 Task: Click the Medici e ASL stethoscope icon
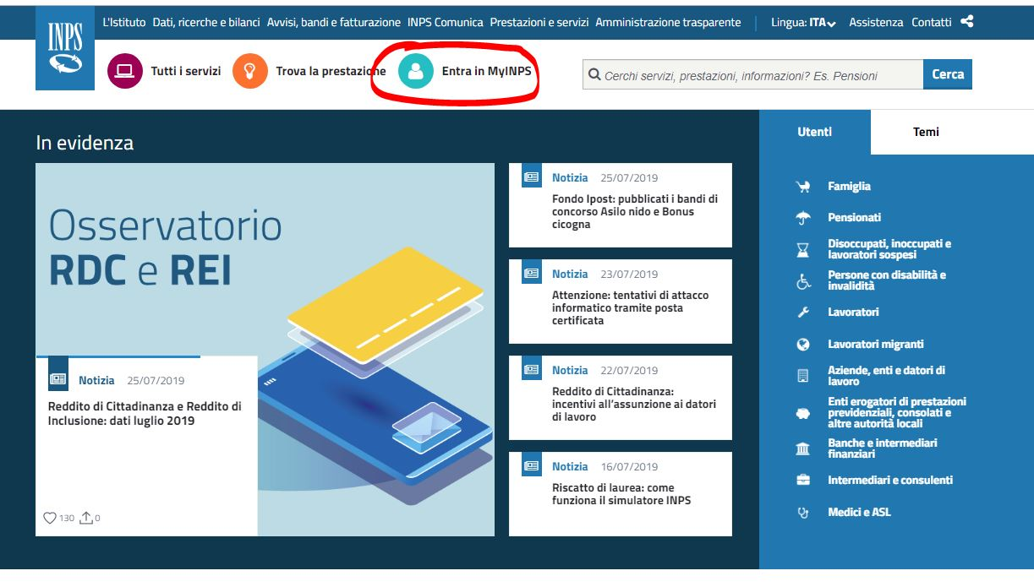pyautogui.click(x=803, y=513)
